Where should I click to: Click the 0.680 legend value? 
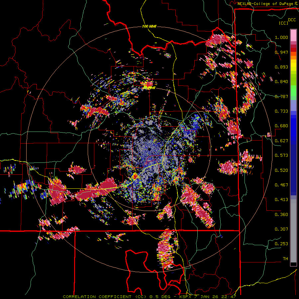coord(281,126)
